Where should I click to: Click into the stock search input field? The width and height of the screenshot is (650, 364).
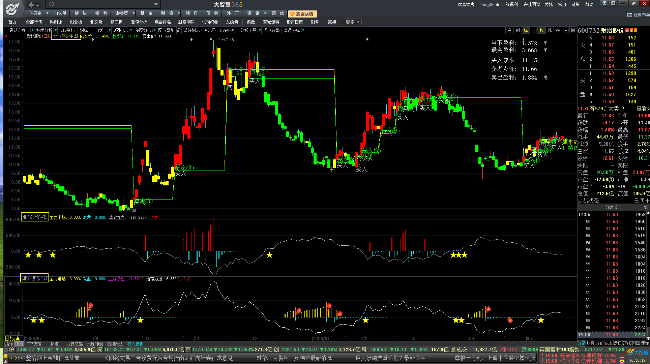coord(103,4)
